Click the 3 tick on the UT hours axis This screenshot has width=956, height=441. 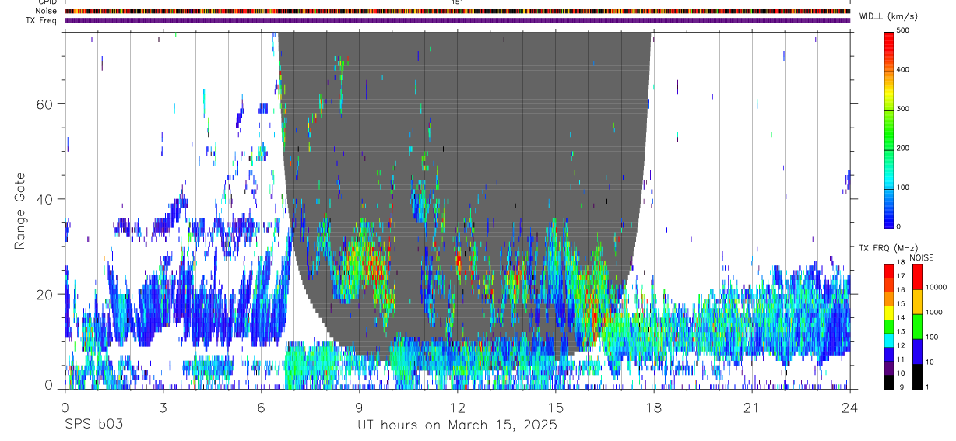[163, 408]
